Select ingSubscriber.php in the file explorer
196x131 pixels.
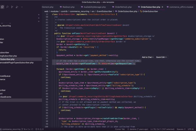pyautogui.click(x=8, y=56)
